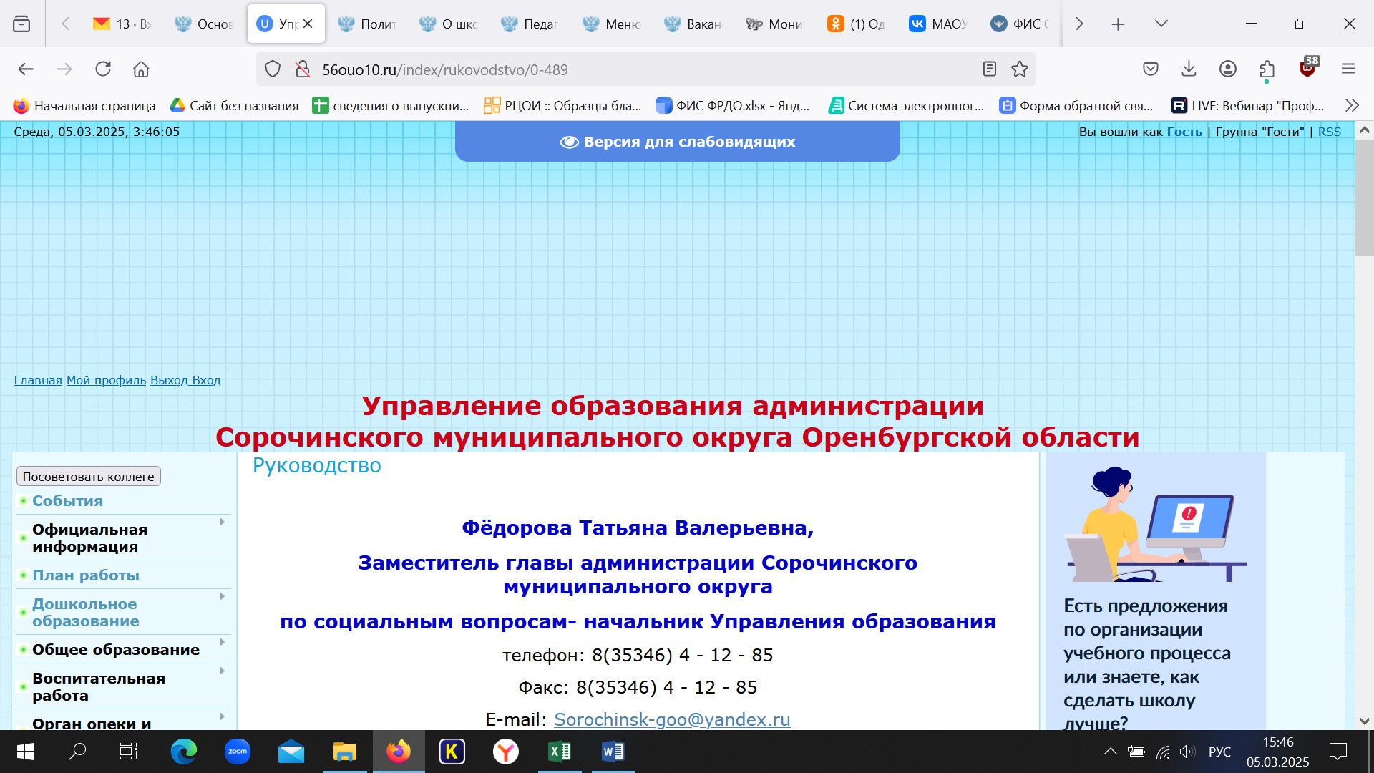The height and width of the screenshot is (773, 1374).
Task: Click the RSS feed icon top right
Action: coord(1330,131)
